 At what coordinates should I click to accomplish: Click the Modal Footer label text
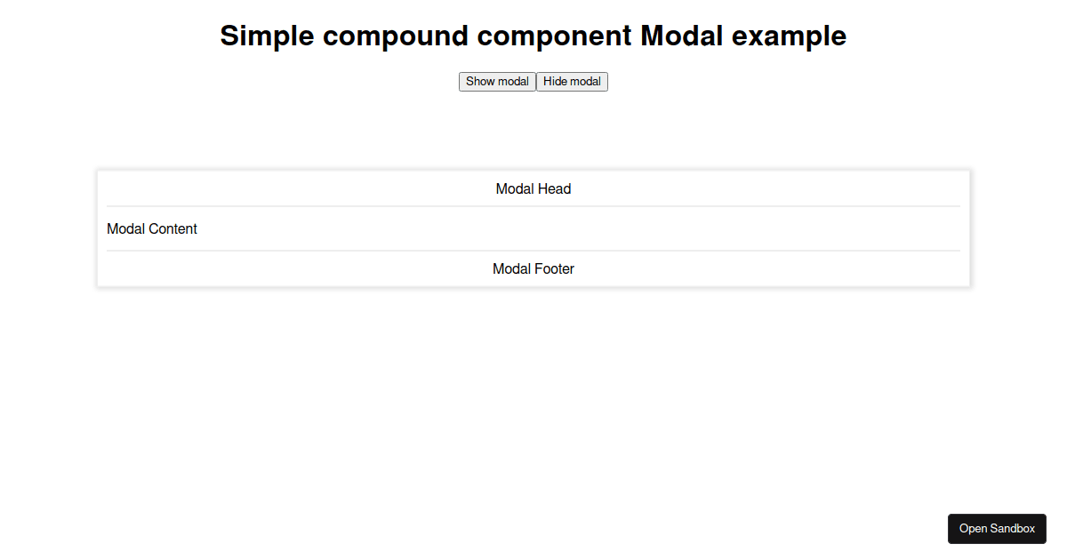pyautogui.click(x=533, y=268)
